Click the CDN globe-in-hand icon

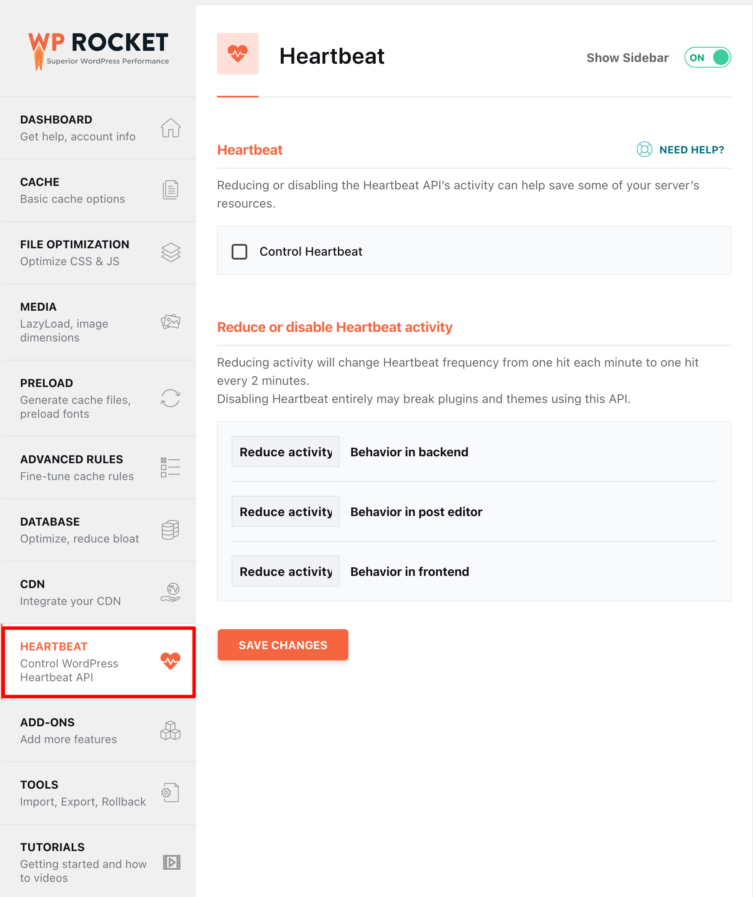click(x=170, y=592)
